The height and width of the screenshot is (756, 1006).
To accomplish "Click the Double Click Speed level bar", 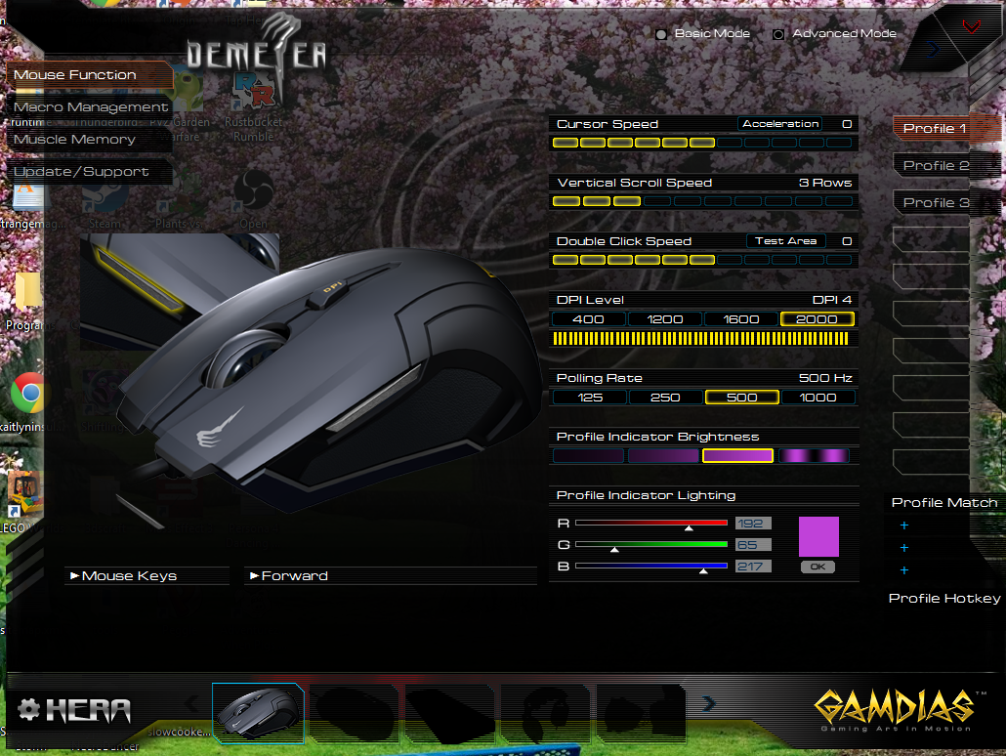I will (702, 260).
